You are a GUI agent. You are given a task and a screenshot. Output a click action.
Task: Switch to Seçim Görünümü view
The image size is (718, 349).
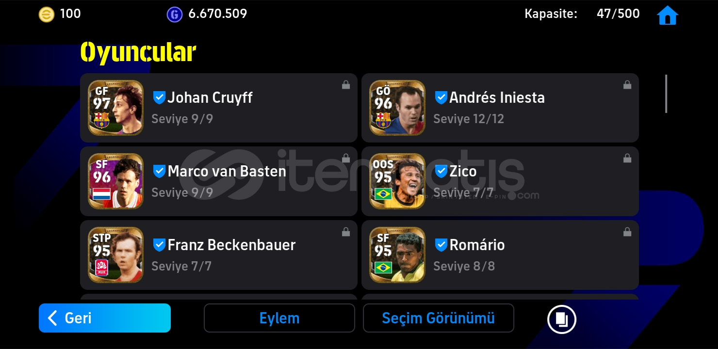[439, 318]
